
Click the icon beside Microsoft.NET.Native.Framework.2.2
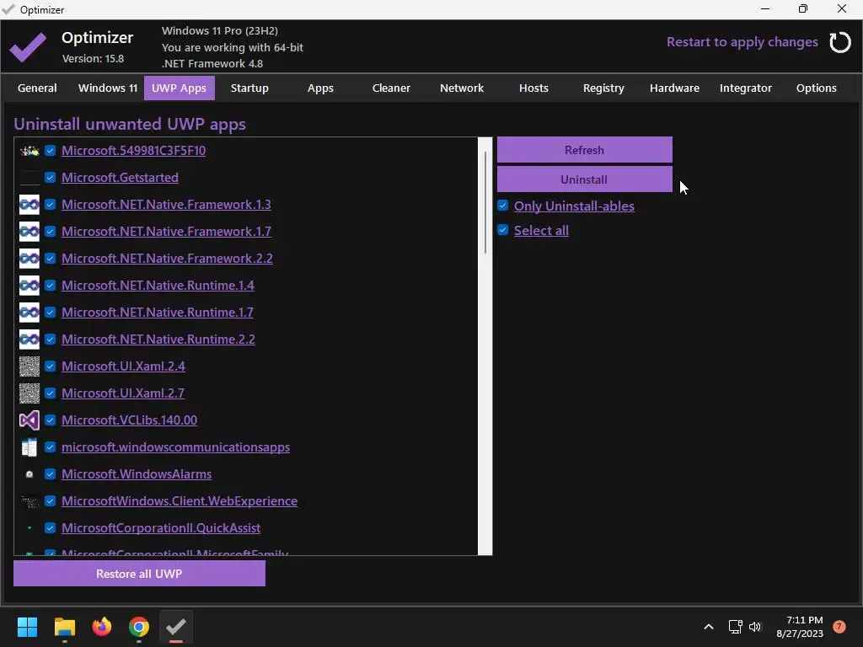click(29, 259)
